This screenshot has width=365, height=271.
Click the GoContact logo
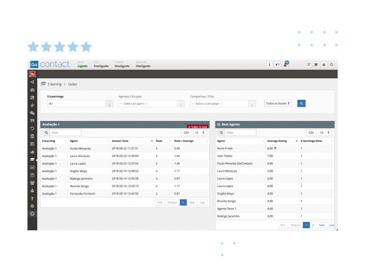[x=50, y=64]
